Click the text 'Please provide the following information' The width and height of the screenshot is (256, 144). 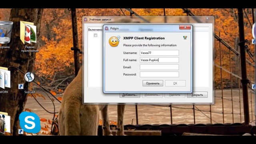click(x=150, y=45)
